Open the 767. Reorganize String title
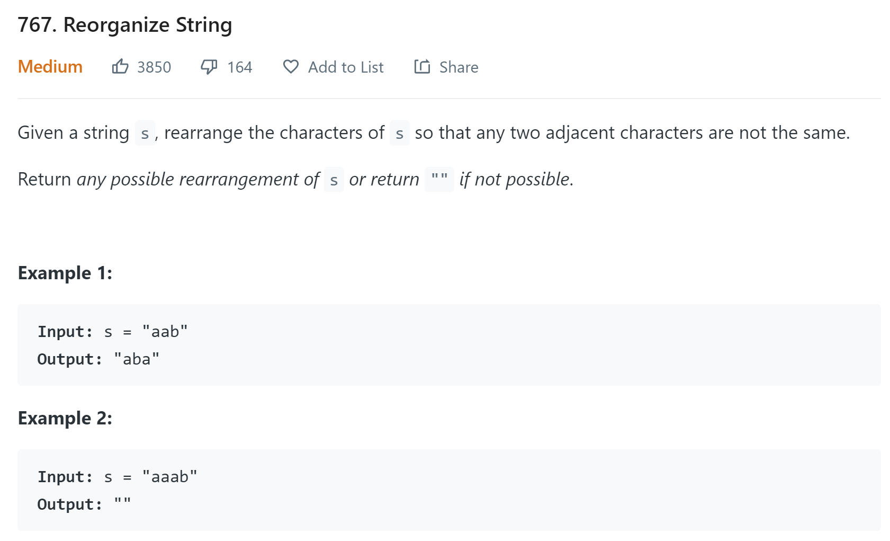 125,25
